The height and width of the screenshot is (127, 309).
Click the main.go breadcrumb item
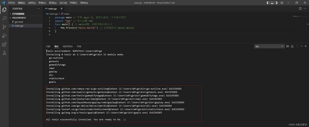point(52,14)
